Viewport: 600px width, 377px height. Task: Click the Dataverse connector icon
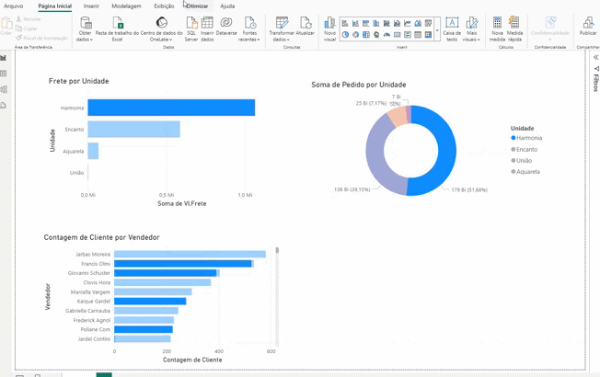point(226,23)
